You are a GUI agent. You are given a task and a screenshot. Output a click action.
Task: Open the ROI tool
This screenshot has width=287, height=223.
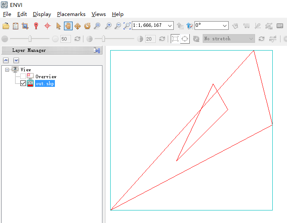click(x=268, y=26)
